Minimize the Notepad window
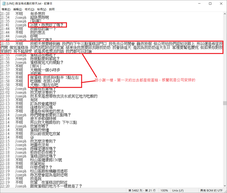 point(199,3)
